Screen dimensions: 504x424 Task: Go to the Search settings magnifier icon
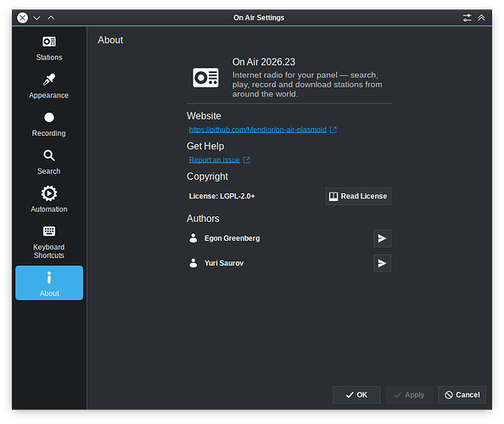(49, 155)
